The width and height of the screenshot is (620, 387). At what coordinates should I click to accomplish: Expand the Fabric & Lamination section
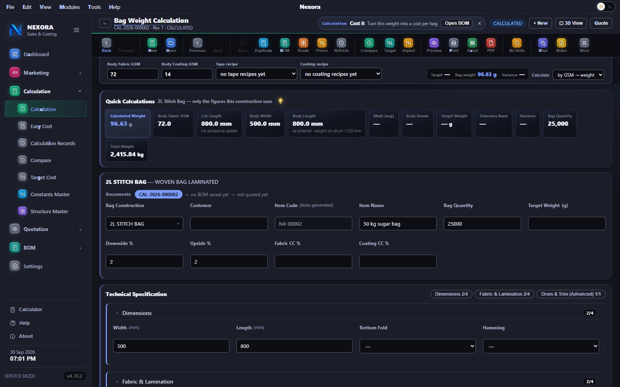point(117,382)
